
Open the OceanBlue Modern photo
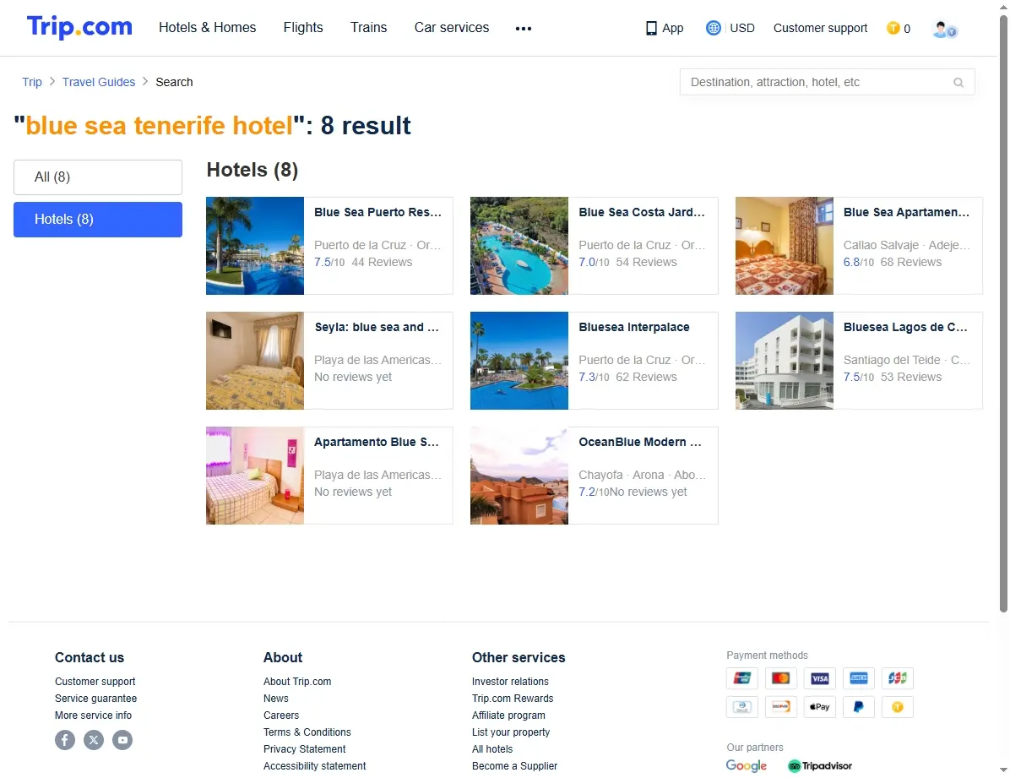point(519,476)
